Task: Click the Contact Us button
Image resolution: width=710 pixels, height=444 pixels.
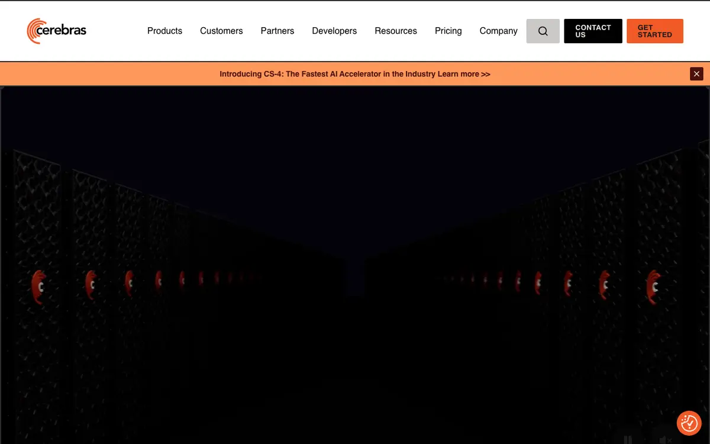Action: (x=593, y=31)
